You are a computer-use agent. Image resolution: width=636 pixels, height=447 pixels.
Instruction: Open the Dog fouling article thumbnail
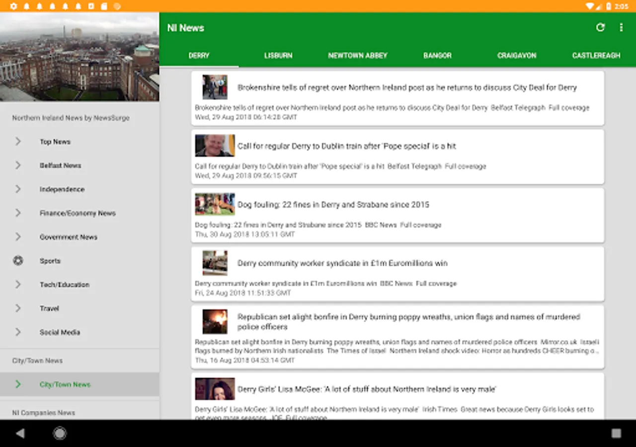[215, 204]
